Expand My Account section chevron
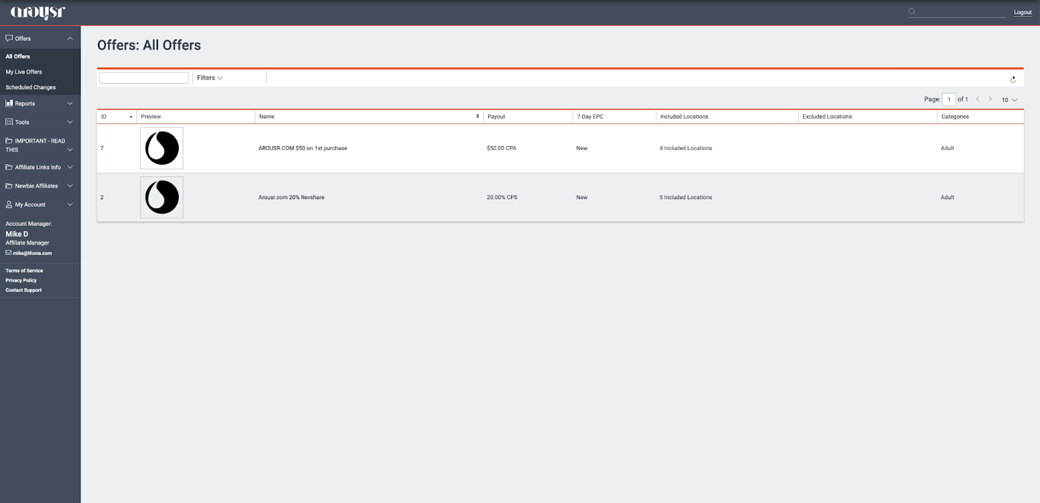This screenshot has height=503, width=1040. click(x=70, y=205)
